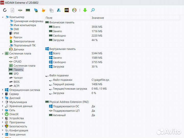Select the ЦП tree item
This screenshot has width=184, height=138.
[x=13, y=57]
